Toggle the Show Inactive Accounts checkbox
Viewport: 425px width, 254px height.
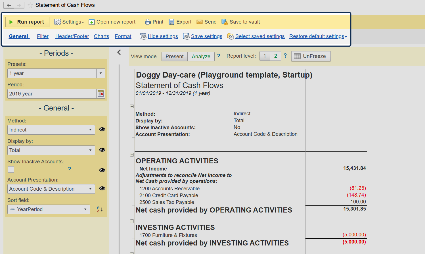tap(11, 170)
